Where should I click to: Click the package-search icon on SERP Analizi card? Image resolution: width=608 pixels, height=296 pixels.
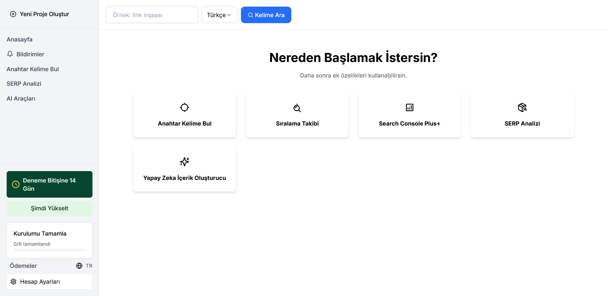522,107
